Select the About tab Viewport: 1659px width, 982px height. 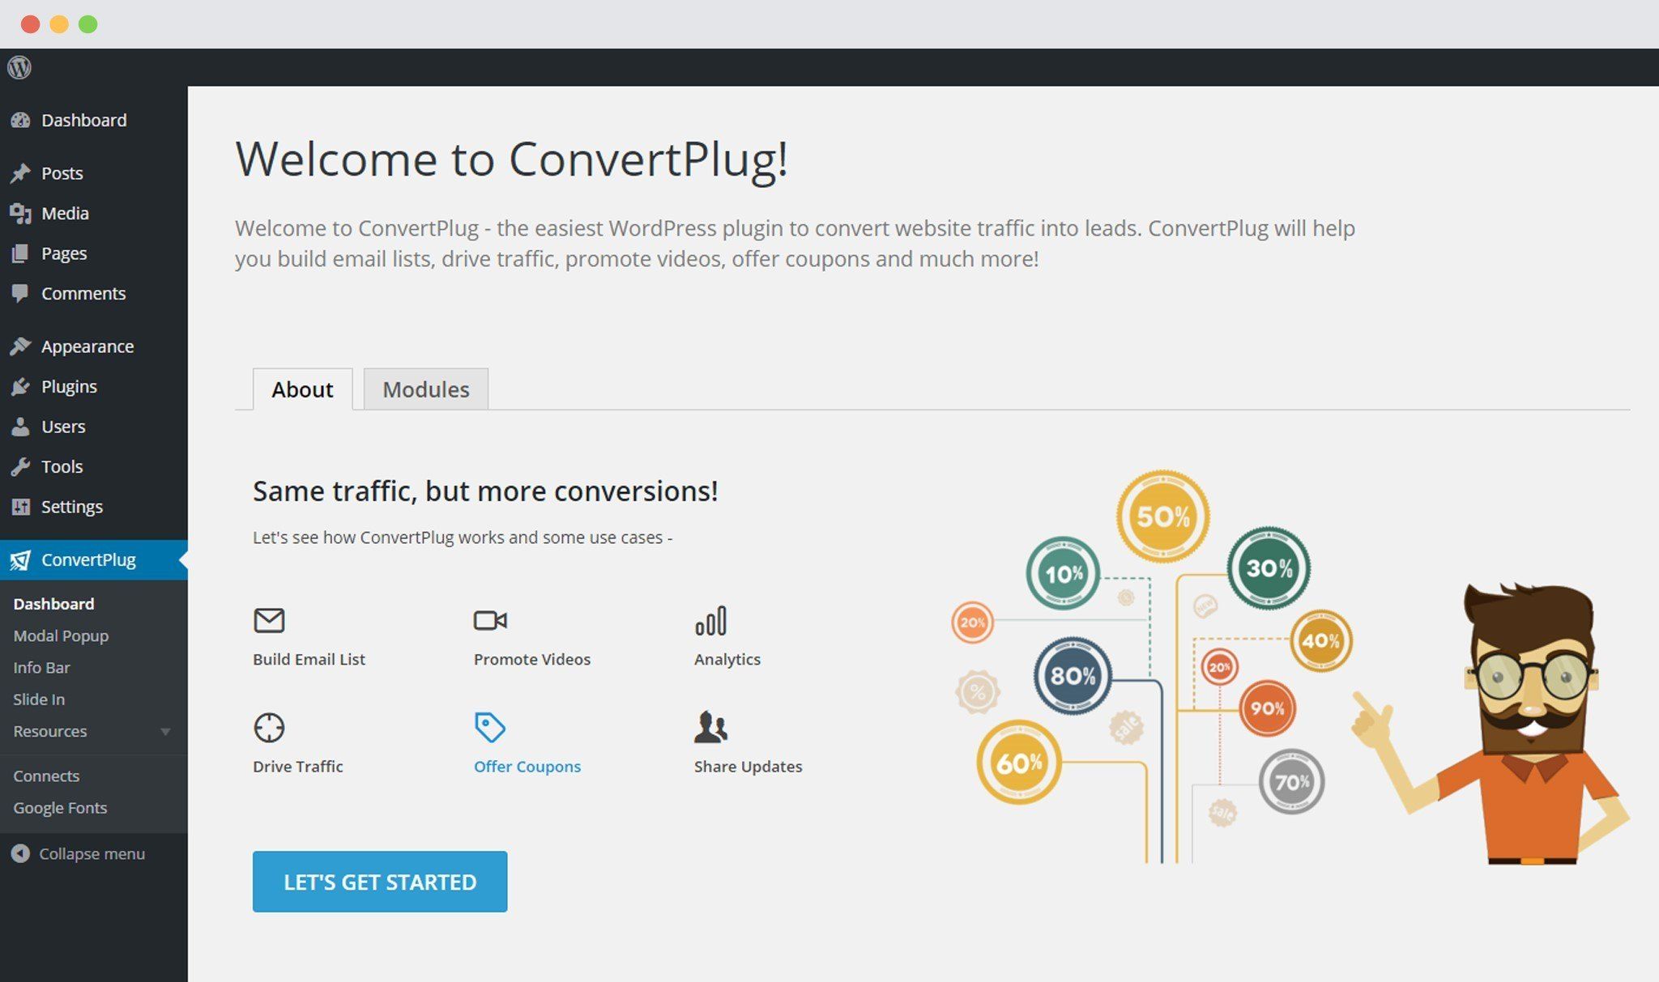[301, 389]
